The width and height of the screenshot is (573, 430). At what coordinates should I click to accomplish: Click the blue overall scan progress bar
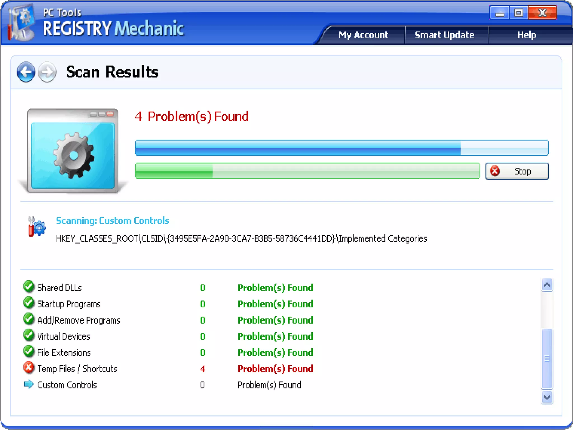[341, 148]
